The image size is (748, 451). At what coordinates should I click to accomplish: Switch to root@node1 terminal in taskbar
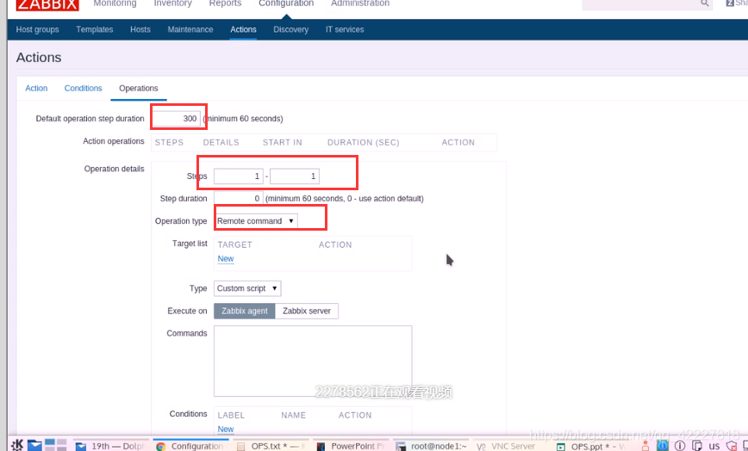[x=432, y=446]
